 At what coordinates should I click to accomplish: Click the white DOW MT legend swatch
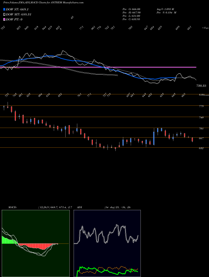4,15
